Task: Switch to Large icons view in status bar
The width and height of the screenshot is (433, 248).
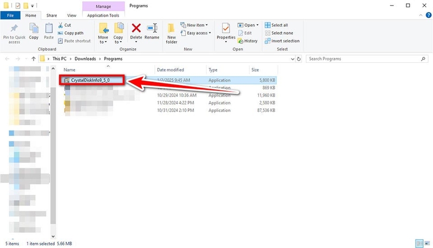Action: pos(427,243)
